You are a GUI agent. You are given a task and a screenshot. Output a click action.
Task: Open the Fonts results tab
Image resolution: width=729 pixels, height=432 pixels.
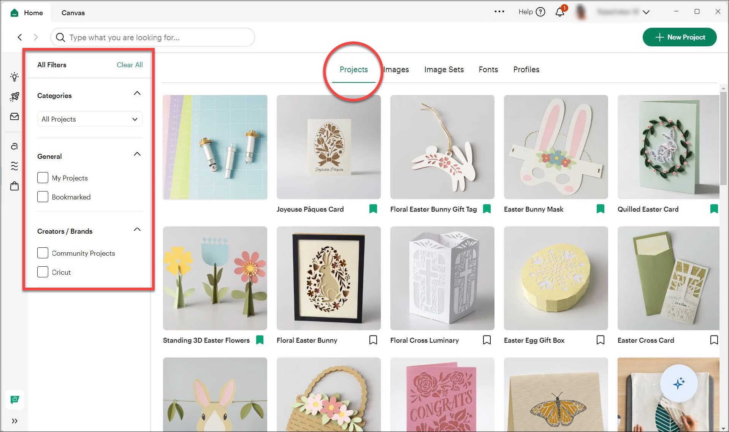pyautogui.click(x=488, y=70)
